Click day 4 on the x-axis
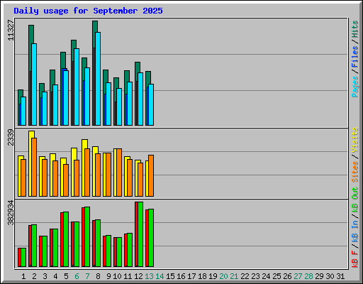363x284 pixels. 55,276
